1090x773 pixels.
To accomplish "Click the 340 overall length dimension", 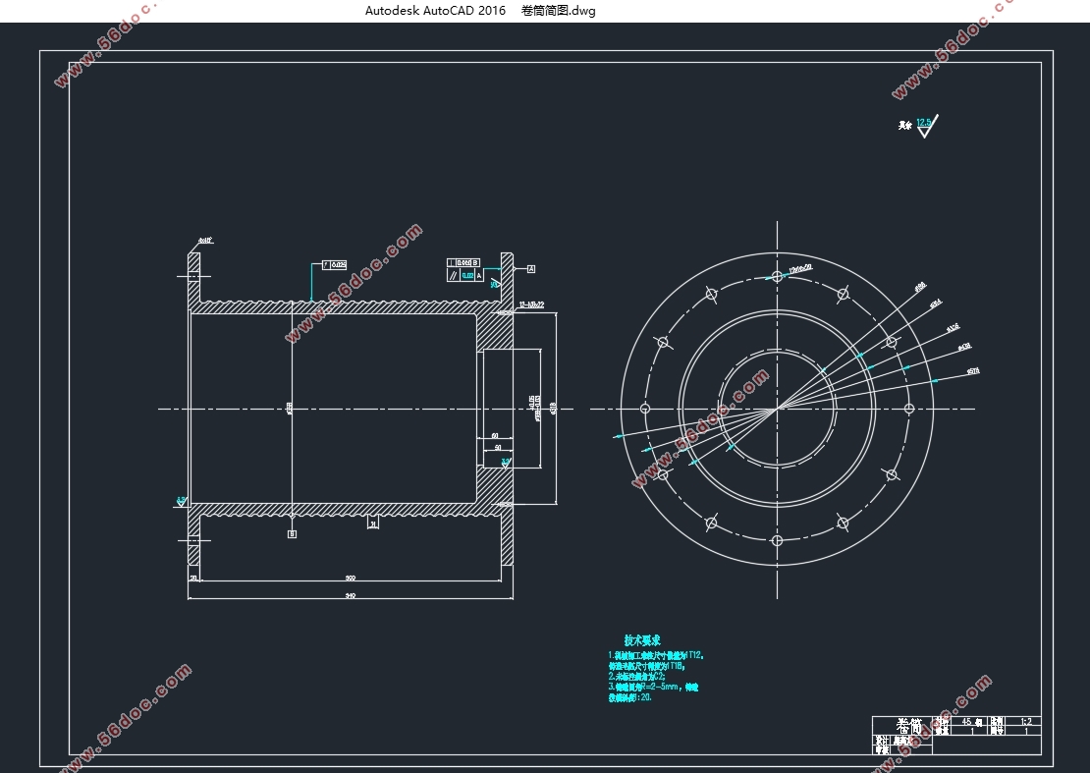I will point(351,595).
